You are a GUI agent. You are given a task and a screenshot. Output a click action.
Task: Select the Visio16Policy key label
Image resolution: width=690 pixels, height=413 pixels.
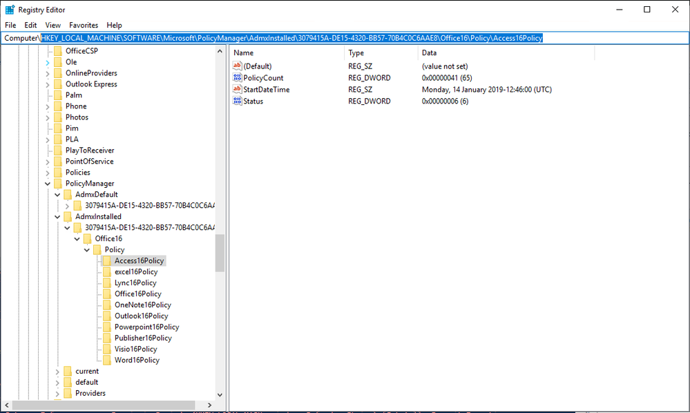click(x=135, y=349)
